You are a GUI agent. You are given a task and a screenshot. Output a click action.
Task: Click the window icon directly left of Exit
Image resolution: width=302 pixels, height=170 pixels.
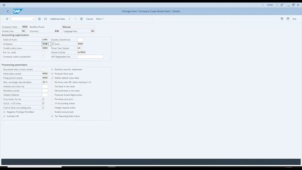(x=288, y=19)
